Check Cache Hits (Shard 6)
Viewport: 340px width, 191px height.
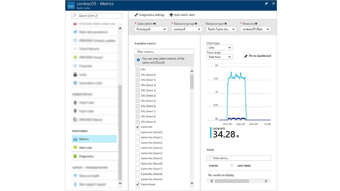tap(138, 163)
